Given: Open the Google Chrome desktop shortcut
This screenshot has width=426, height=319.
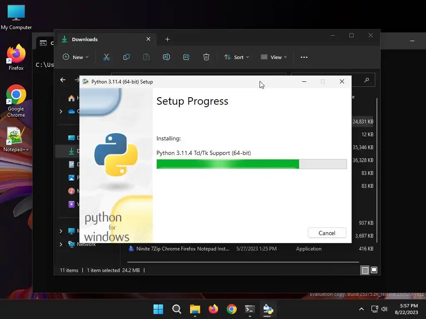Looking at the screenshot, I should tap(16, 101).
